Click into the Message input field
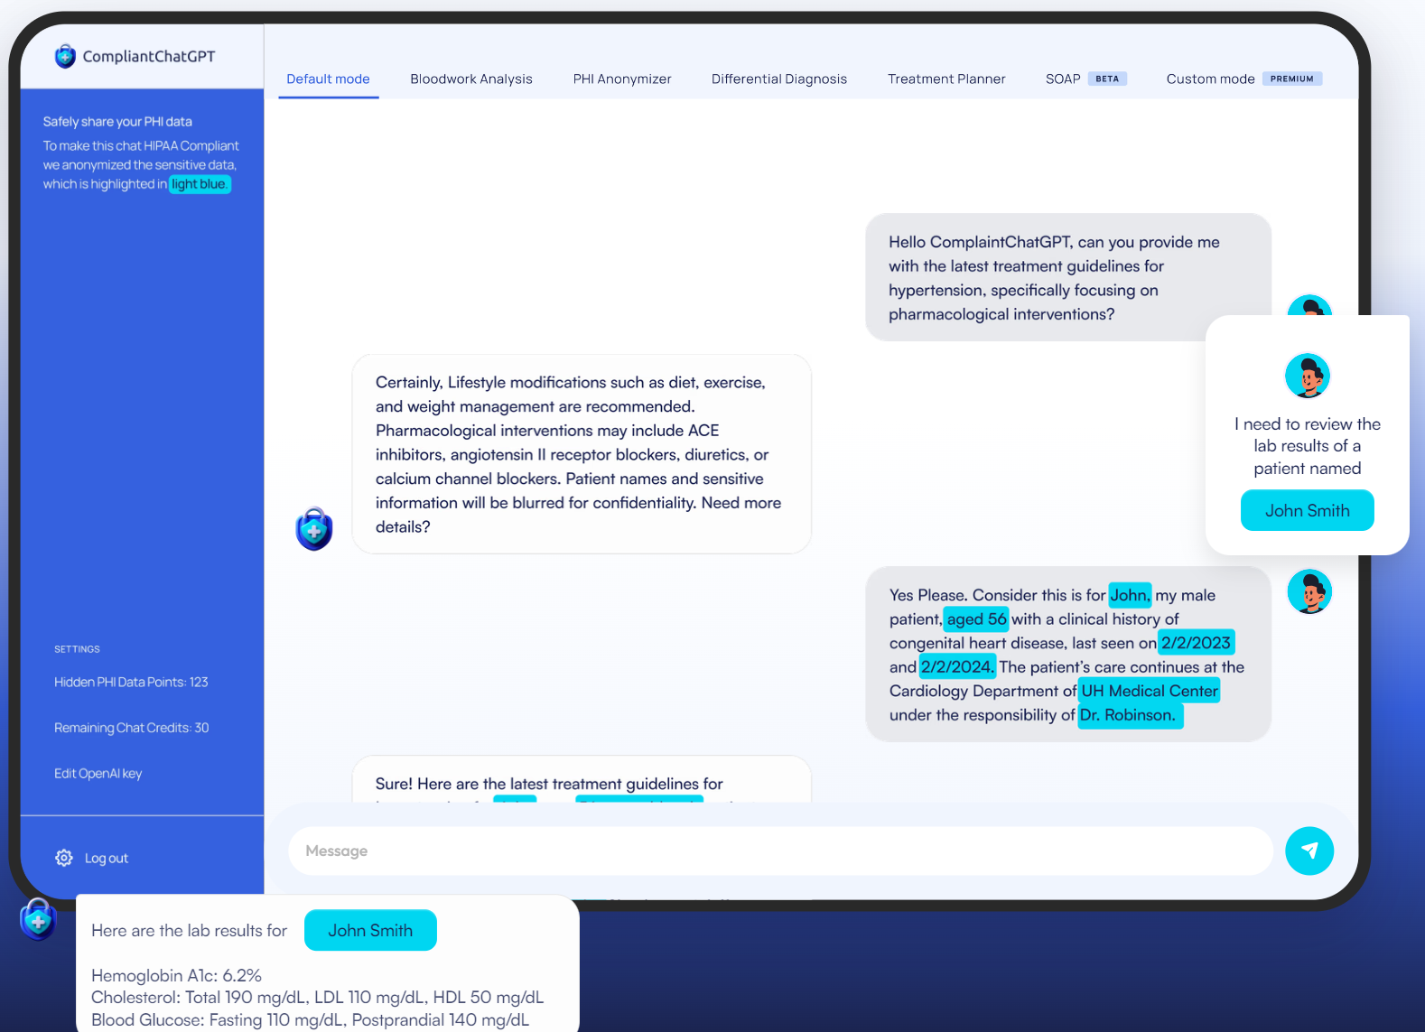 [780, 851]
